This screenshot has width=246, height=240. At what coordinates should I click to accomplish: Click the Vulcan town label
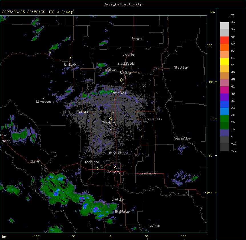155,226
